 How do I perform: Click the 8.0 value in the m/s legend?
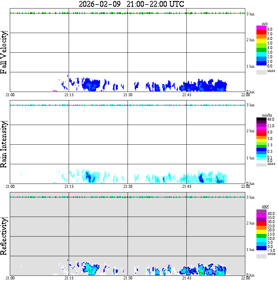pyautogui.click(x=270, y=29)
